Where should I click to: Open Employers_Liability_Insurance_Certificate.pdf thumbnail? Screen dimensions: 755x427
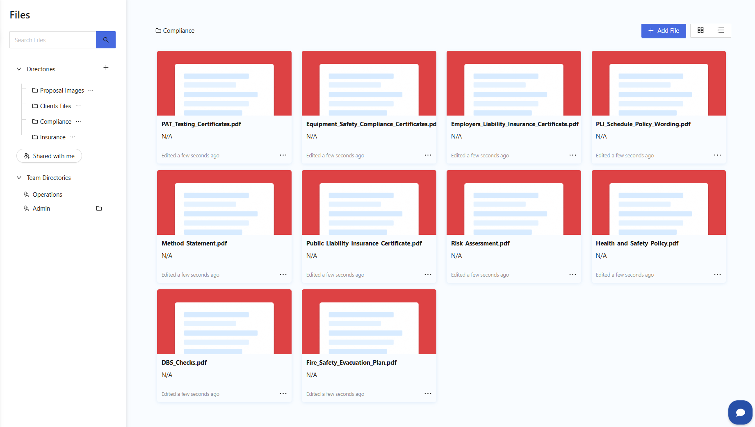click(x=514, y=83)
